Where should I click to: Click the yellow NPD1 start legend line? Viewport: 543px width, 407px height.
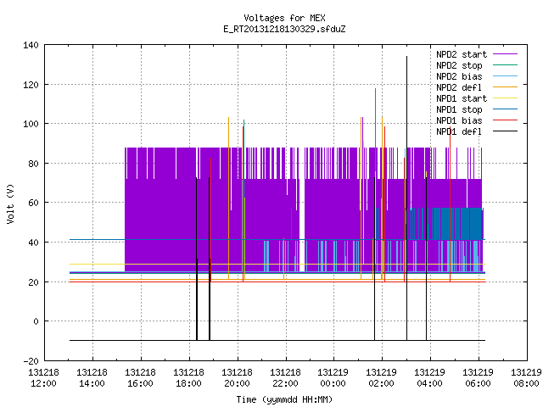point(505,98)
